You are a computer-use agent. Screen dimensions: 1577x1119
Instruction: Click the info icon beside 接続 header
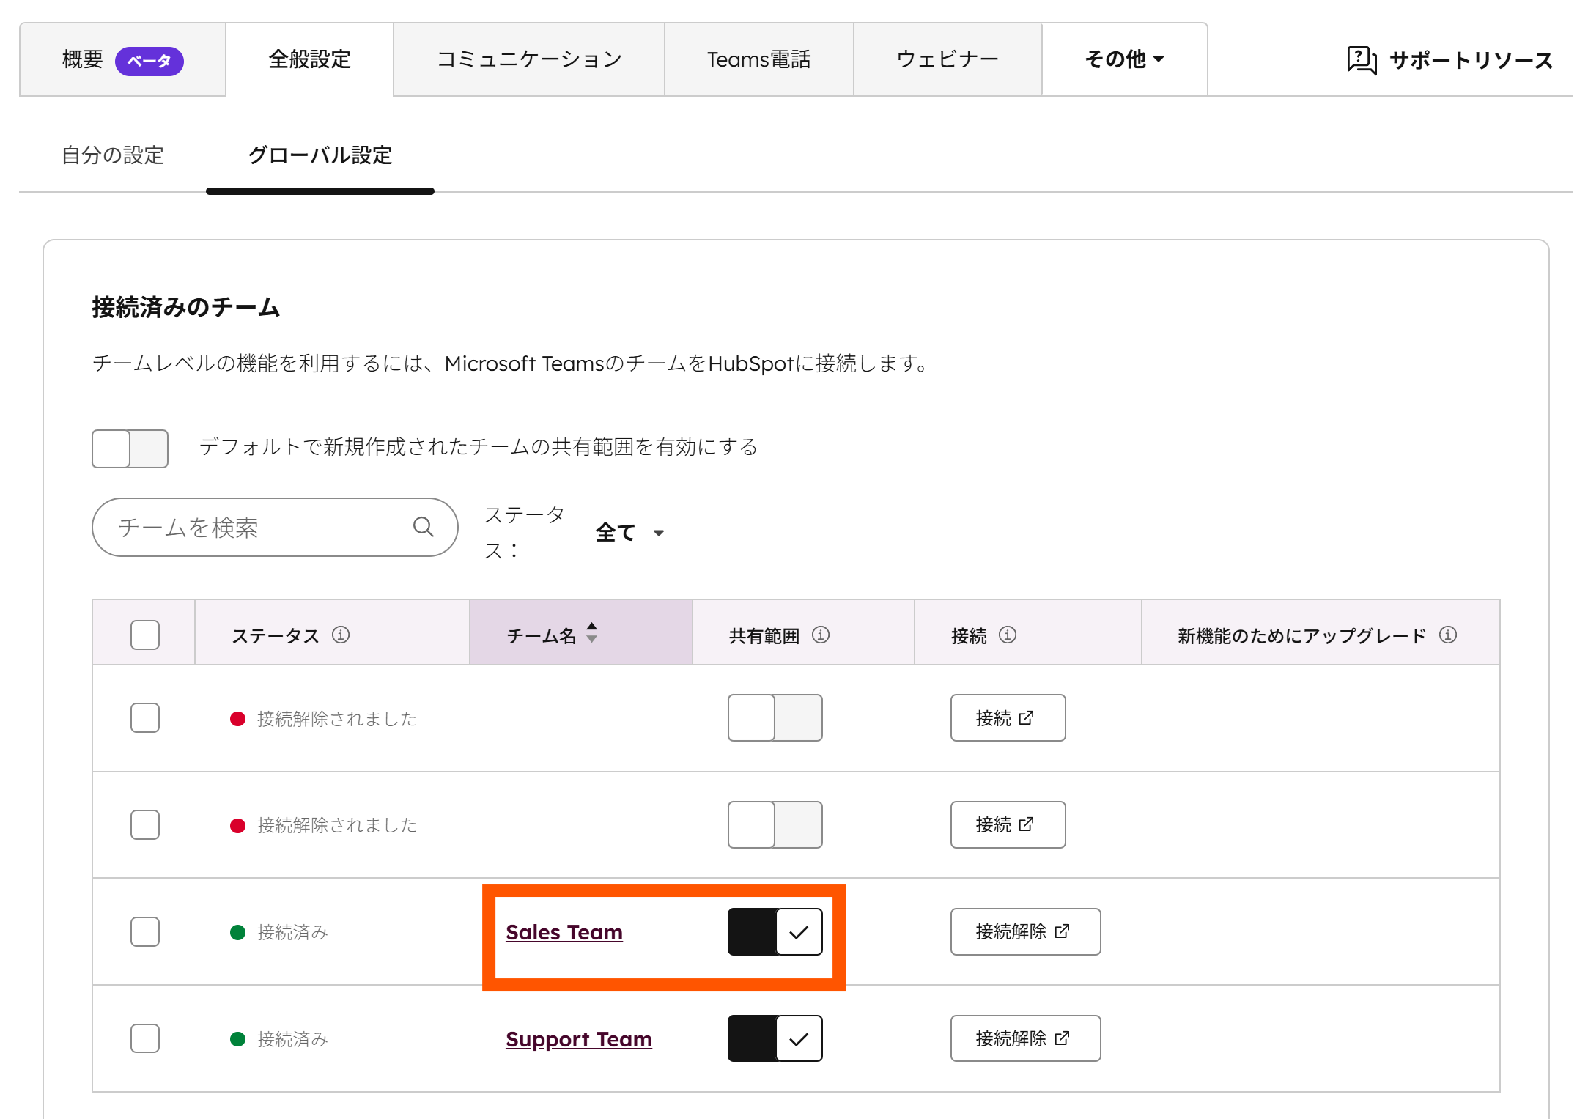pyautogui.click(x=1008, y=635)
